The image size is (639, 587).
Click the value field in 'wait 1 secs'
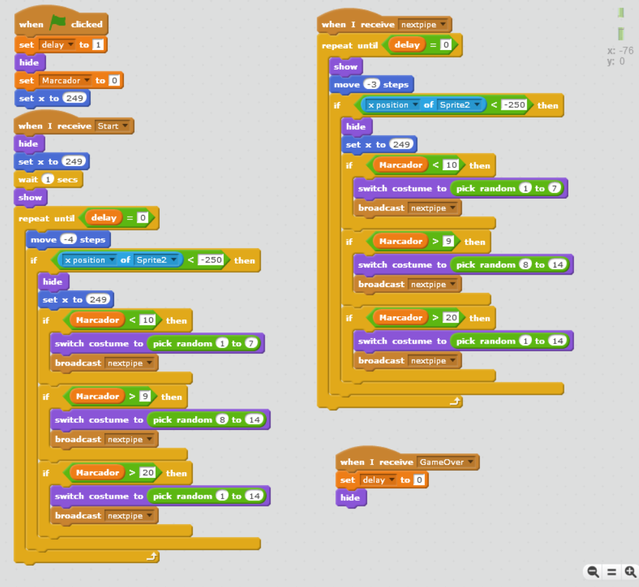coord(47,179)
